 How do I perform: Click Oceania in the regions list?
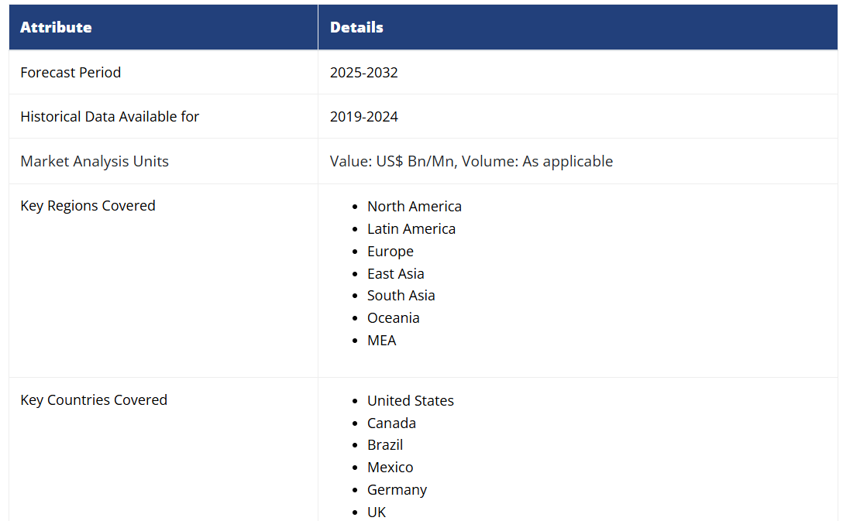393,317
